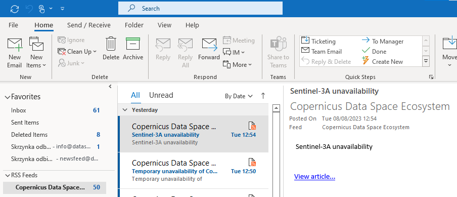
Task: Click the Send/Receive All Folders sync icon
Action: coord(15,9)
